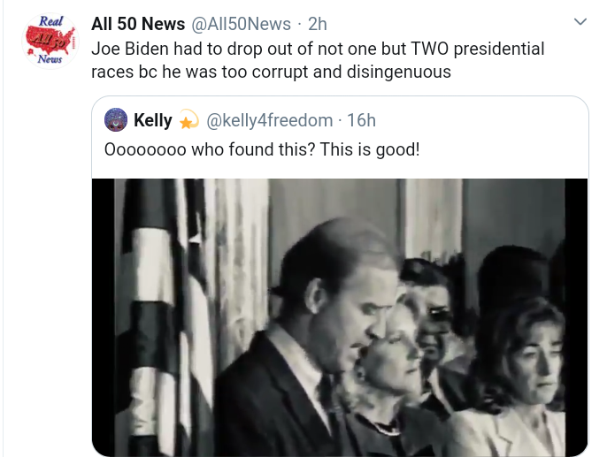The height and width of the screenshot is (457, 607).
Task: Expand the tweet options chevron
Action: 580,21
